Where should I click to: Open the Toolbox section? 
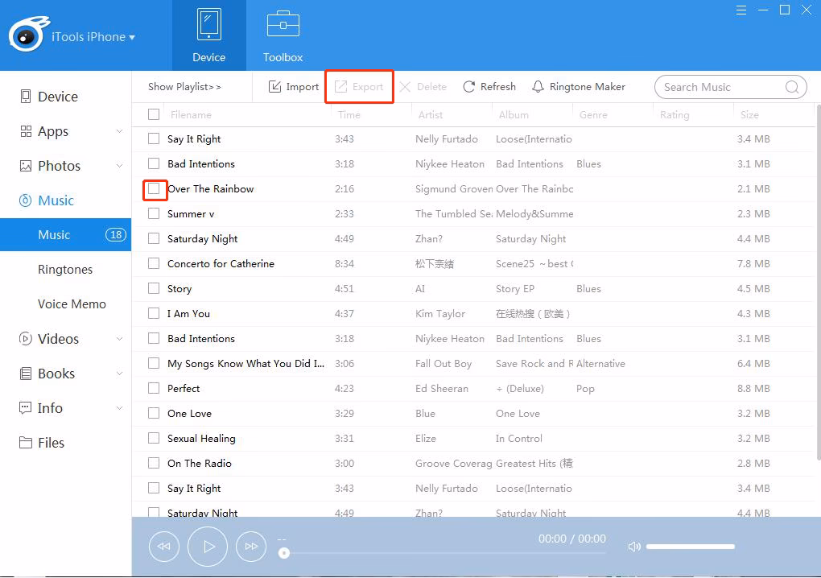tap(282, 35)
